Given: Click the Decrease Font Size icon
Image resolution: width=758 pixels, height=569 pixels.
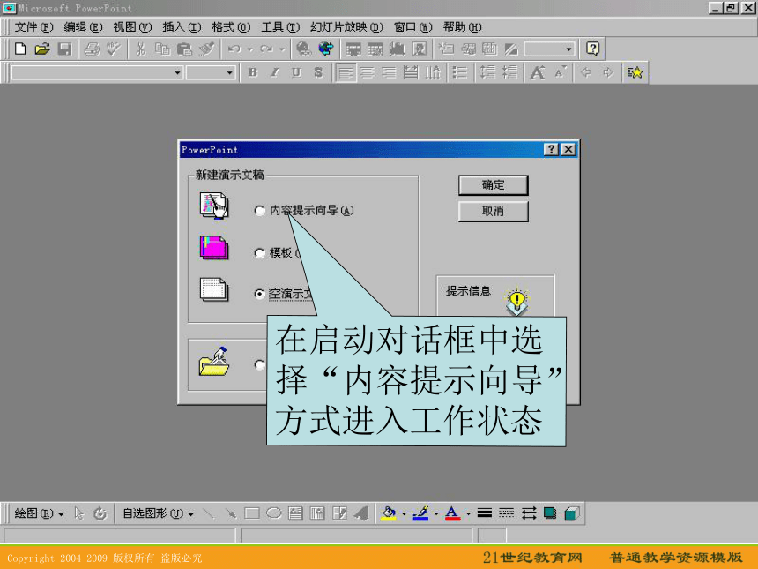Looking at the screenshot, I should pyautogui.click(x=561, y=72).
